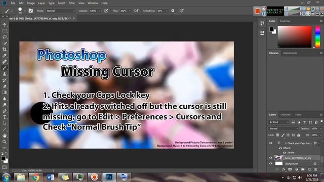Open the Brush Preset picker dropdown
The image size is (324, 182).
click(24, 11)
